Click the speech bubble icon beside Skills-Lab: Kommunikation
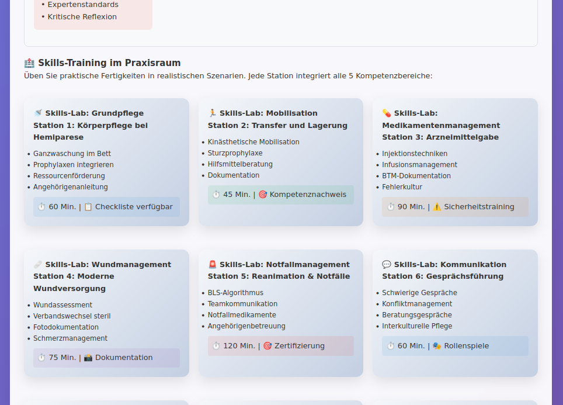The width and height of the screenshot is (563, 405). [x=387, y=265]
